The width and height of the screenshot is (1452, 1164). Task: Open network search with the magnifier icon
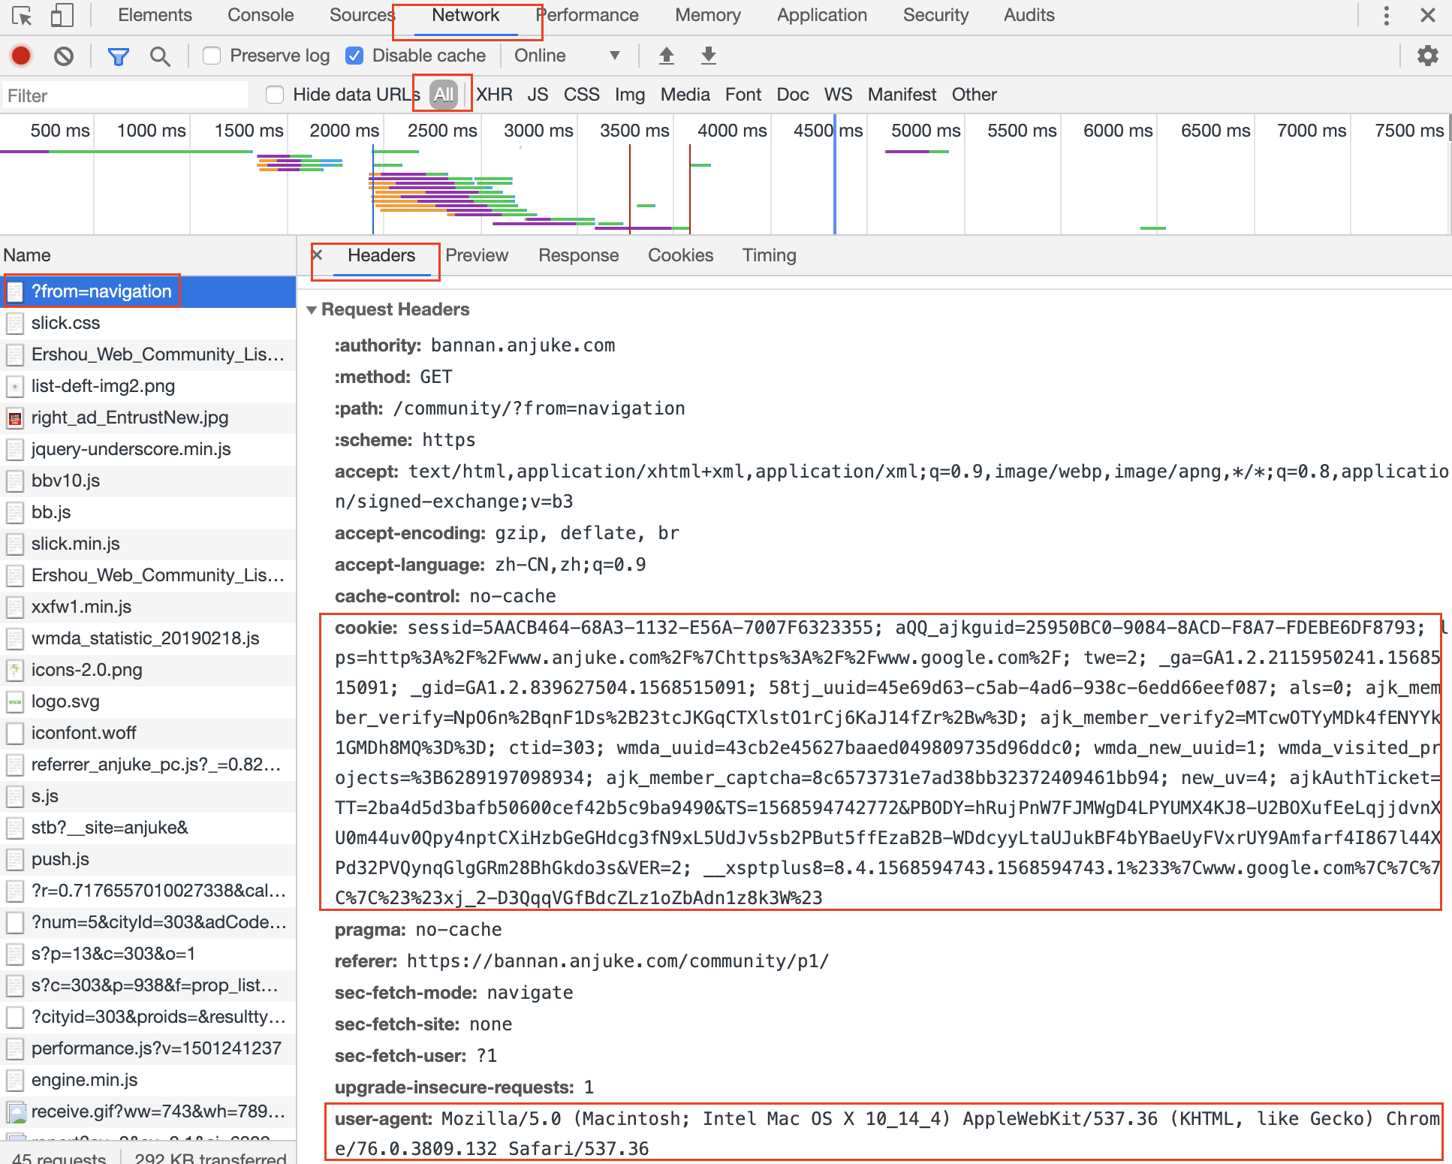click(159, 56)
